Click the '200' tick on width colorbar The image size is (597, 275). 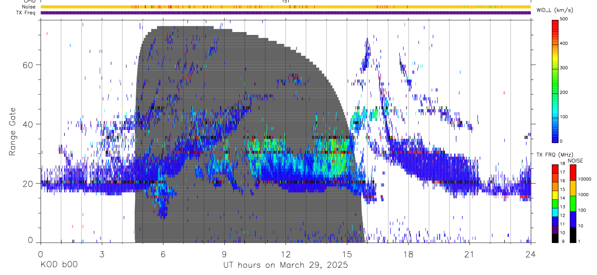[564, 92]
